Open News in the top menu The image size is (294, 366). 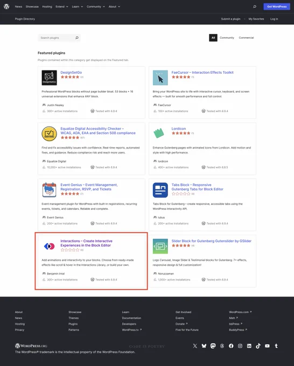(x=18, y=6)
